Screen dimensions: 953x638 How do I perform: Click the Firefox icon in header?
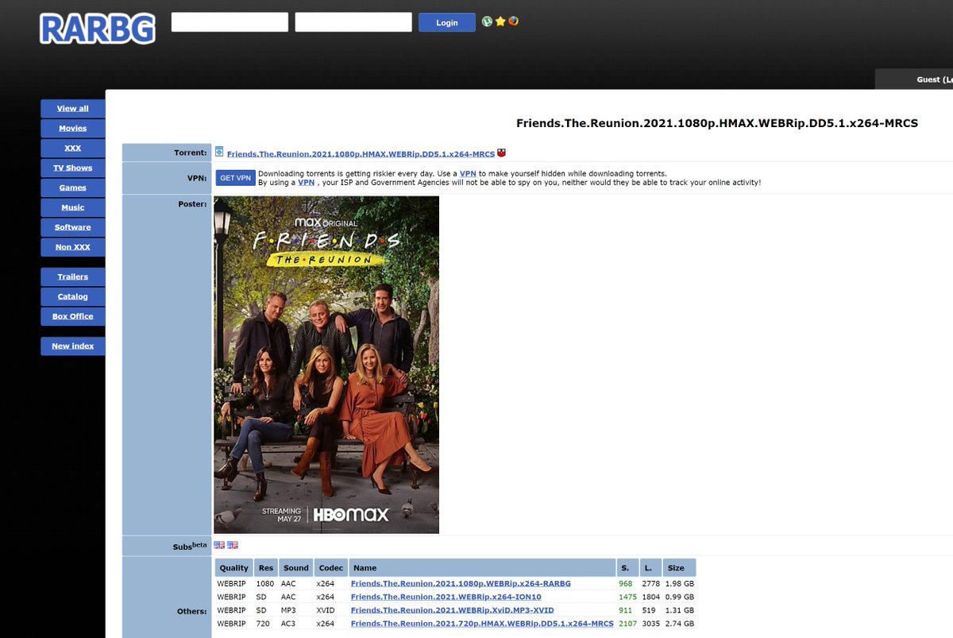point(514,21)
